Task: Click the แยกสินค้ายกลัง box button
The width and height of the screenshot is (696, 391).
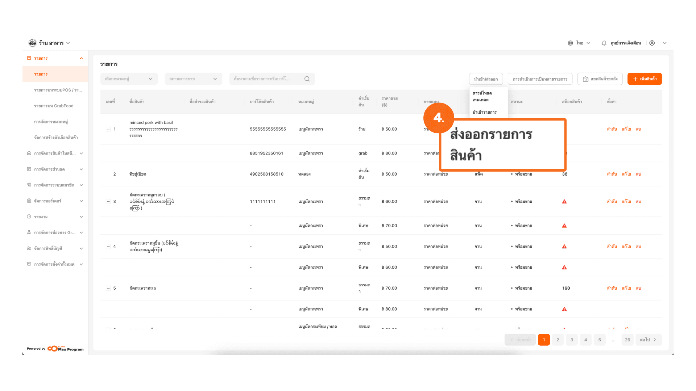Action: (x=600, y=79)
